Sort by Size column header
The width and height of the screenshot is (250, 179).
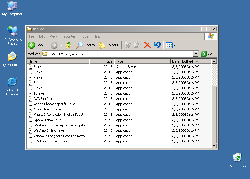(x=102, y=61)
